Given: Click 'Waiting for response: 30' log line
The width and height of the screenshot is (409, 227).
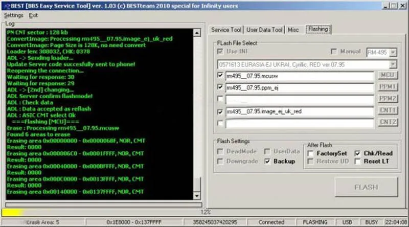Looking at the screenshot, I should pos(40,77).
